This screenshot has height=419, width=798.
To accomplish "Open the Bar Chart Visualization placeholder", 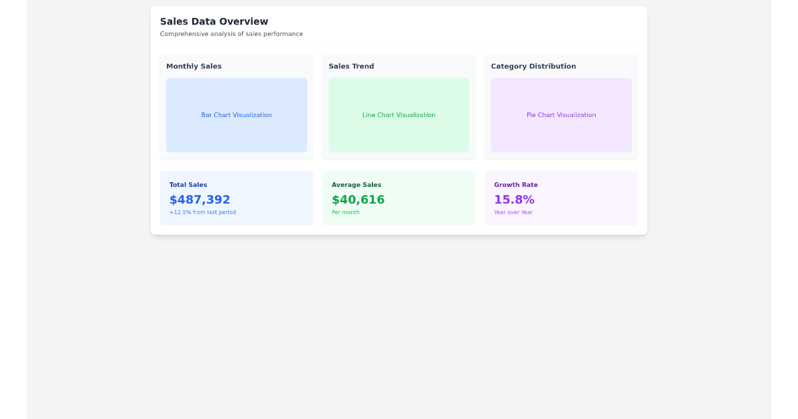I will [236, 114].
